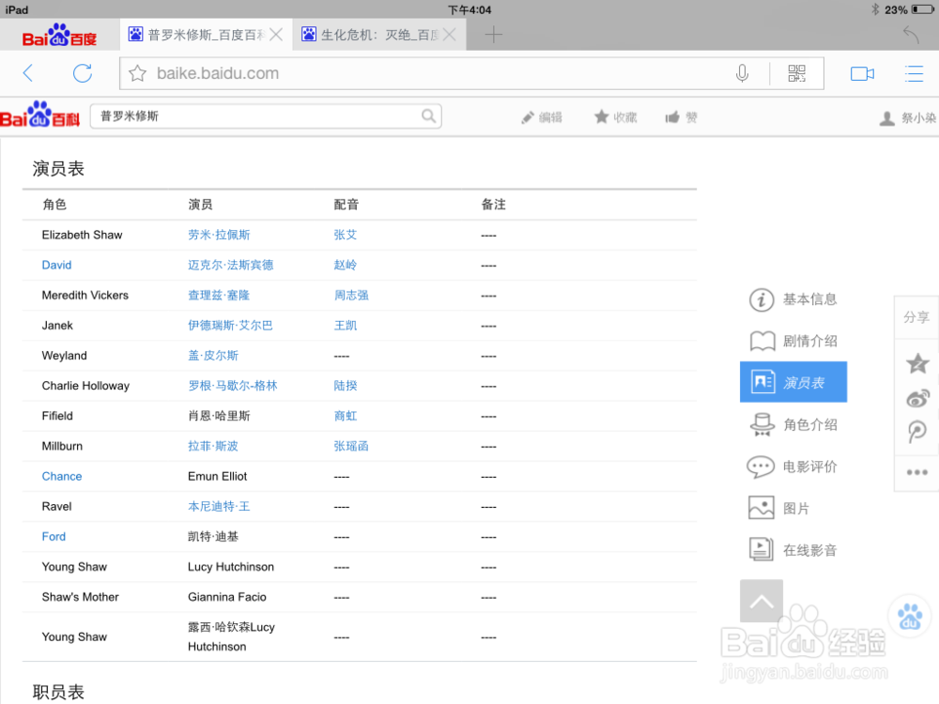
Task: Open the QR code scanner icon
Action: tap(797, 72)
